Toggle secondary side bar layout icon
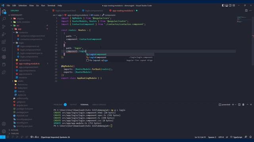This screenshot has width=254, height=142. [230, 5]
